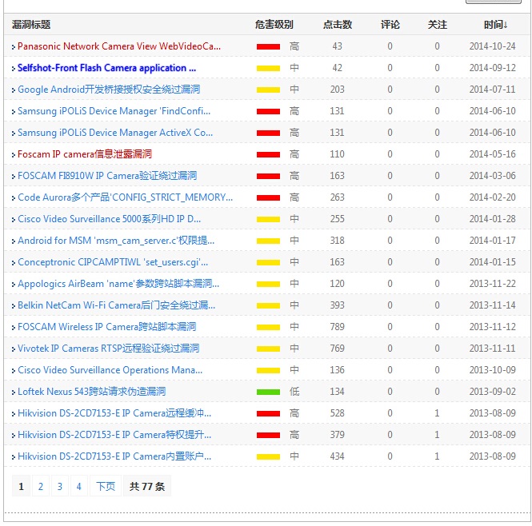Open Samsung iPOLiS Device Manager 'FindConfi... link
532x526 pixels.
click(114, 111)
